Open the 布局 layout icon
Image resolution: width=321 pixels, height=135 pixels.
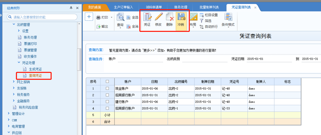coord(193,17)
